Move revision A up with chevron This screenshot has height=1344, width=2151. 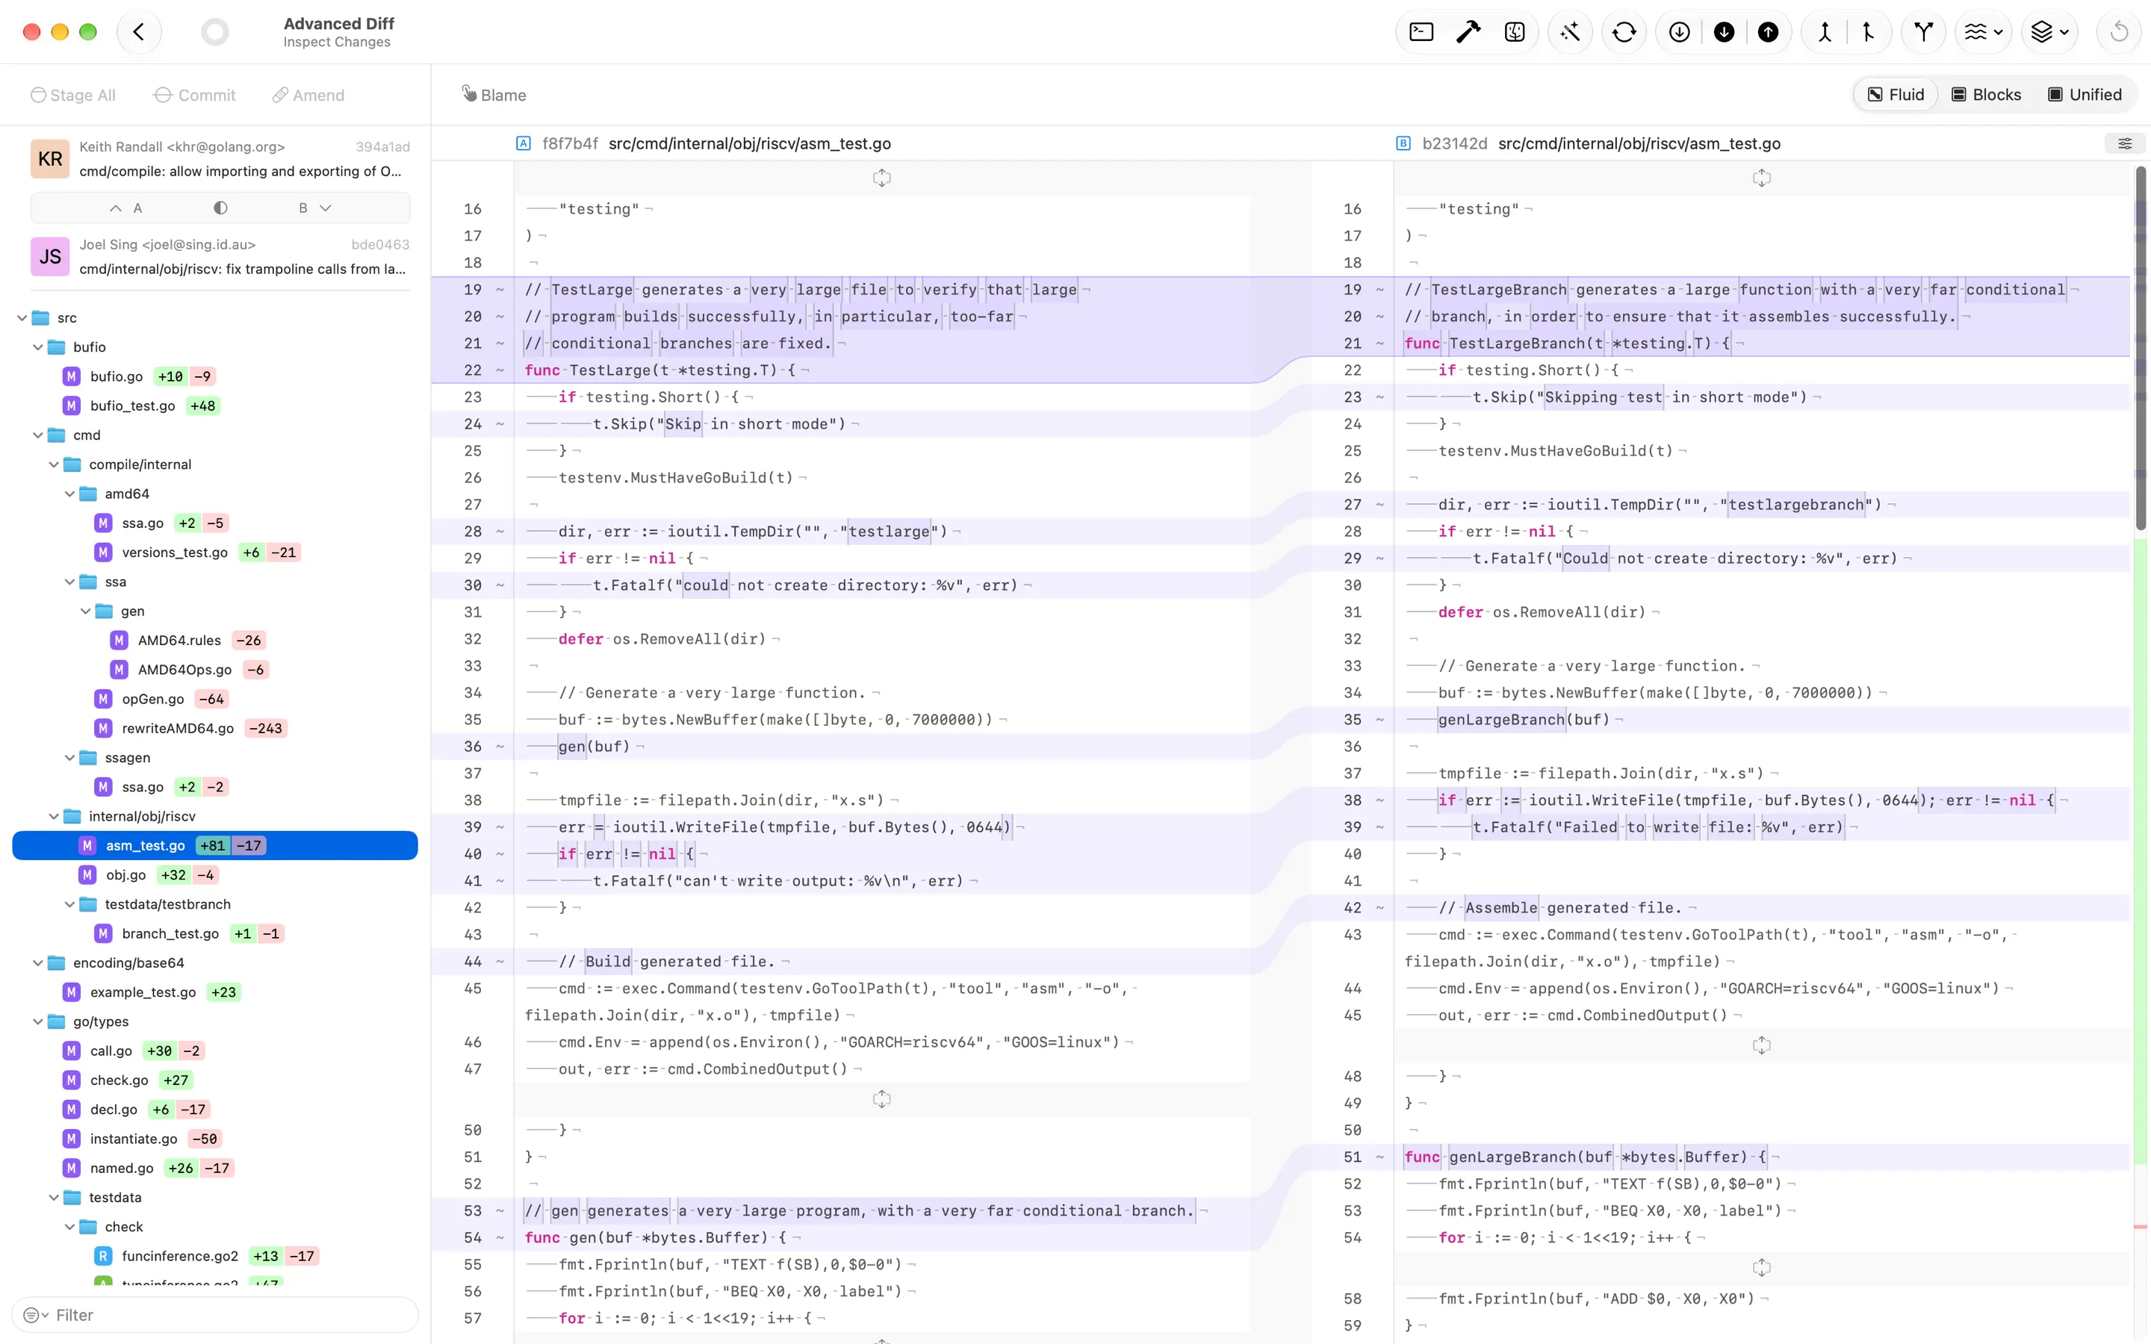coord(116,208)
